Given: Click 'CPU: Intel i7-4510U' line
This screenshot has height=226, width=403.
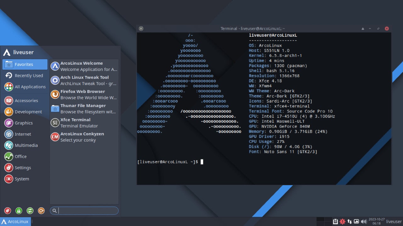Looking at the screenshot, I should [292, 116].
